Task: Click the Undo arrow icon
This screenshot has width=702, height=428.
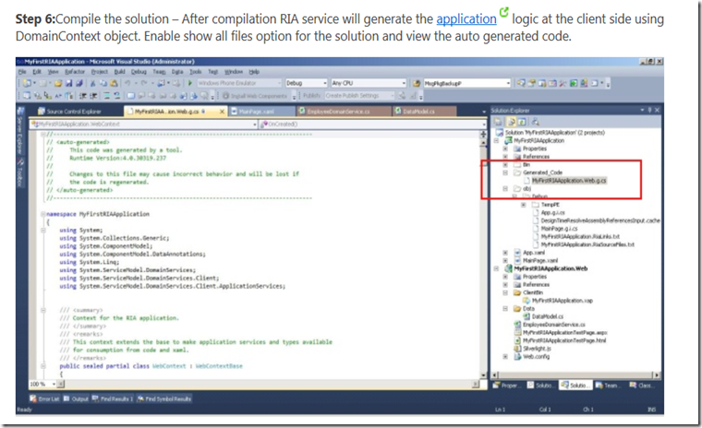Action: click(x=127, y=83)
